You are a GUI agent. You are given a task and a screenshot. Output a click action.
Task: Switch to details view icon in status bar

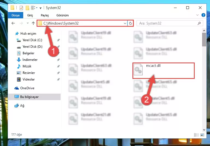point(196,135)
